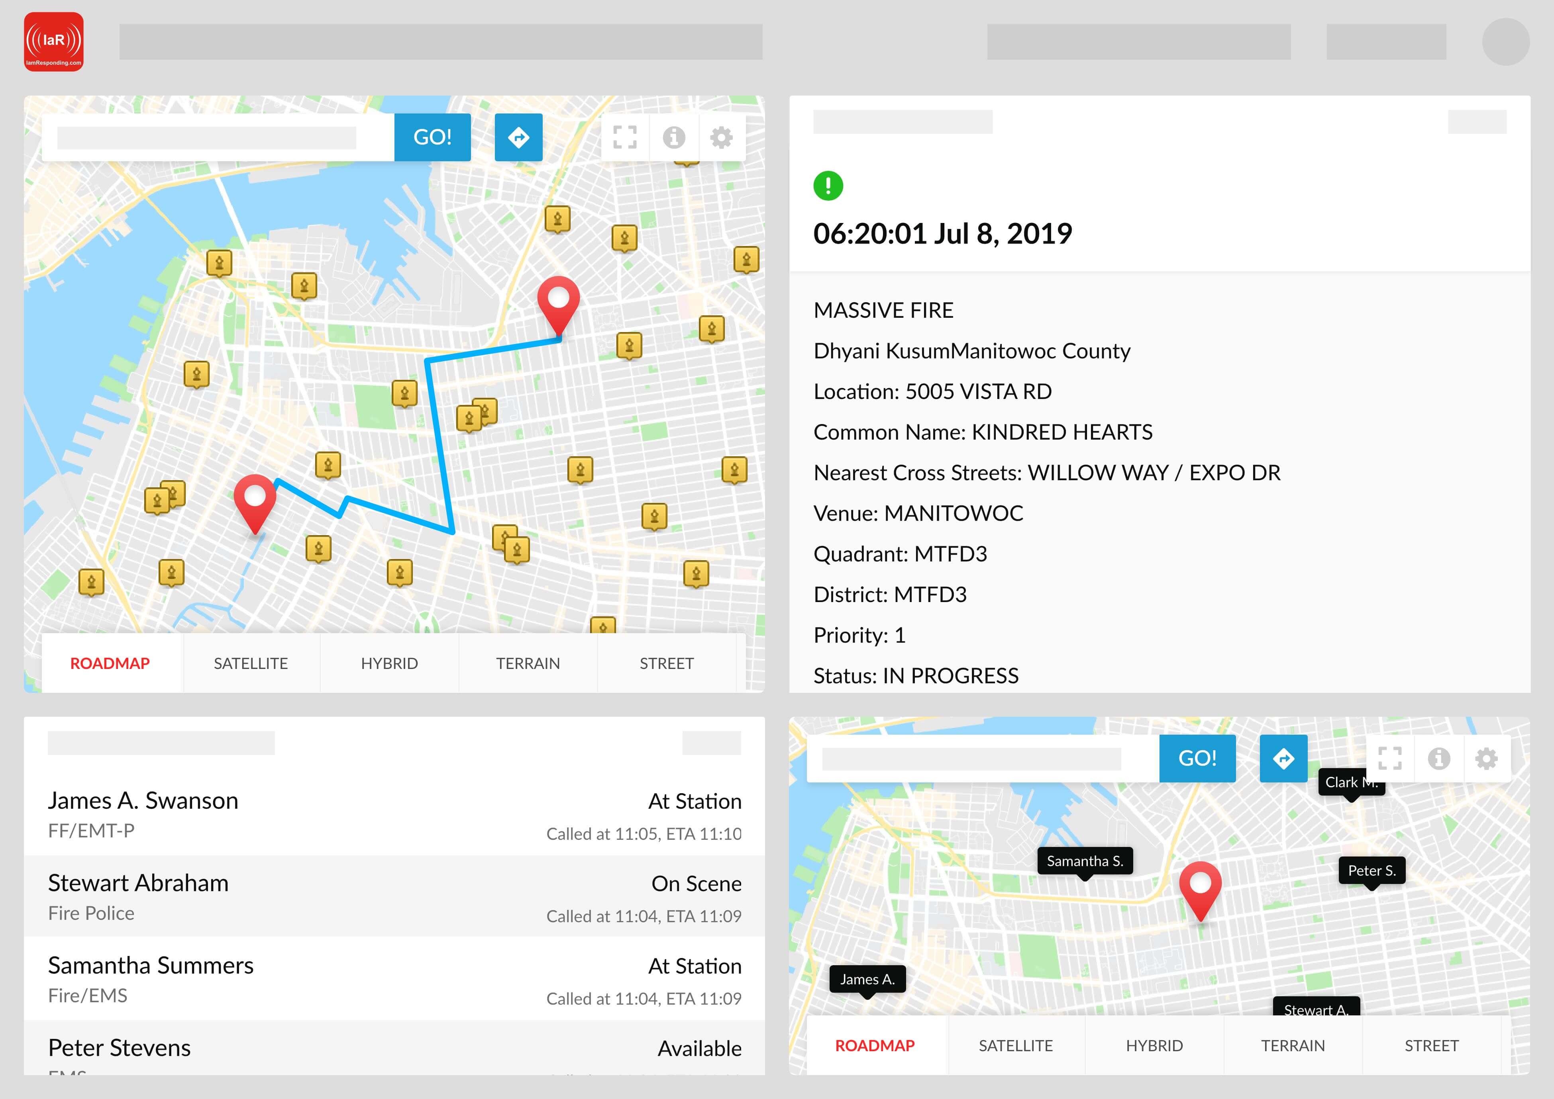Open settings gear on bottom map

(x=1486, y=759)
